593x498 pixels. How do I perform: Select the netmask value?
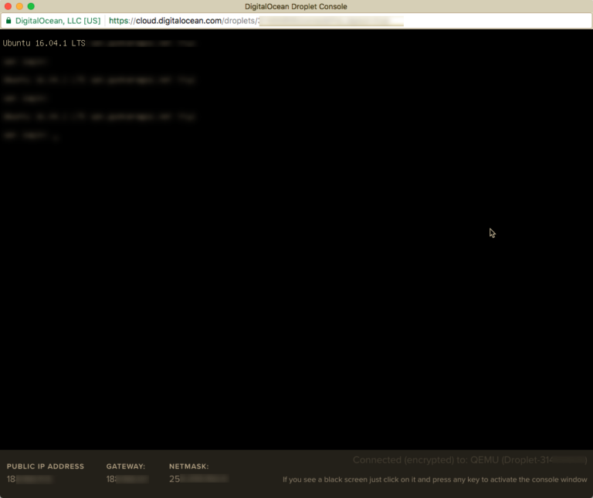198,479
